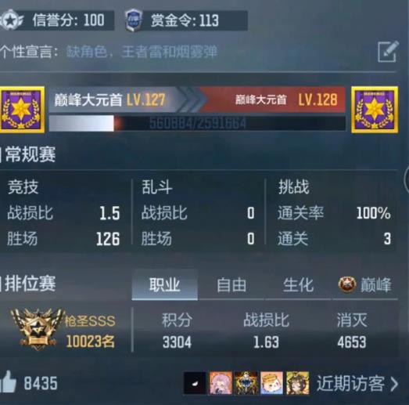The height and width of the screenshot is (405, 409).
Task: Tap the thumbs-up like icon
Action: [x=8, y=382]
